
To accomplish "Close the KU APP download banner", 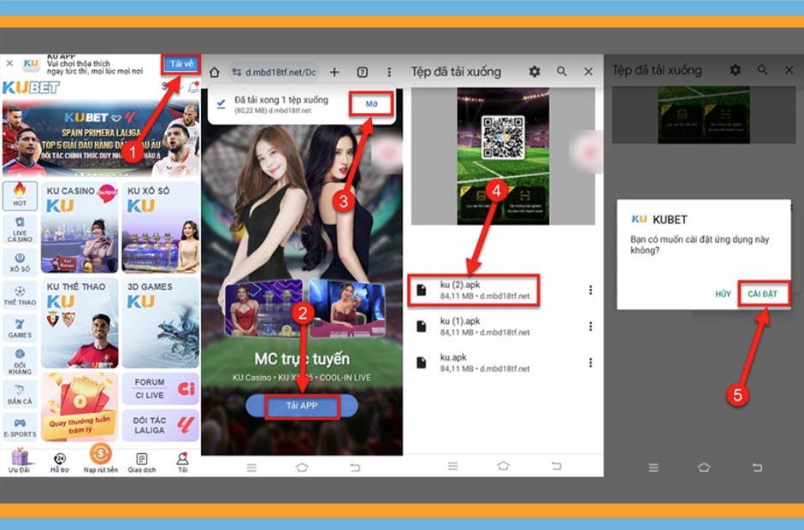I will (9, 63).
